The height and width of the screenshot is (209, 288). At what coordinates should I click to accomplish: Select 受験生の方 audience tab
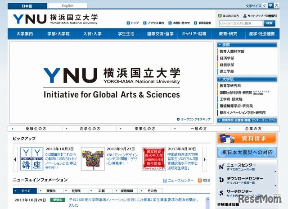[35, 129]
